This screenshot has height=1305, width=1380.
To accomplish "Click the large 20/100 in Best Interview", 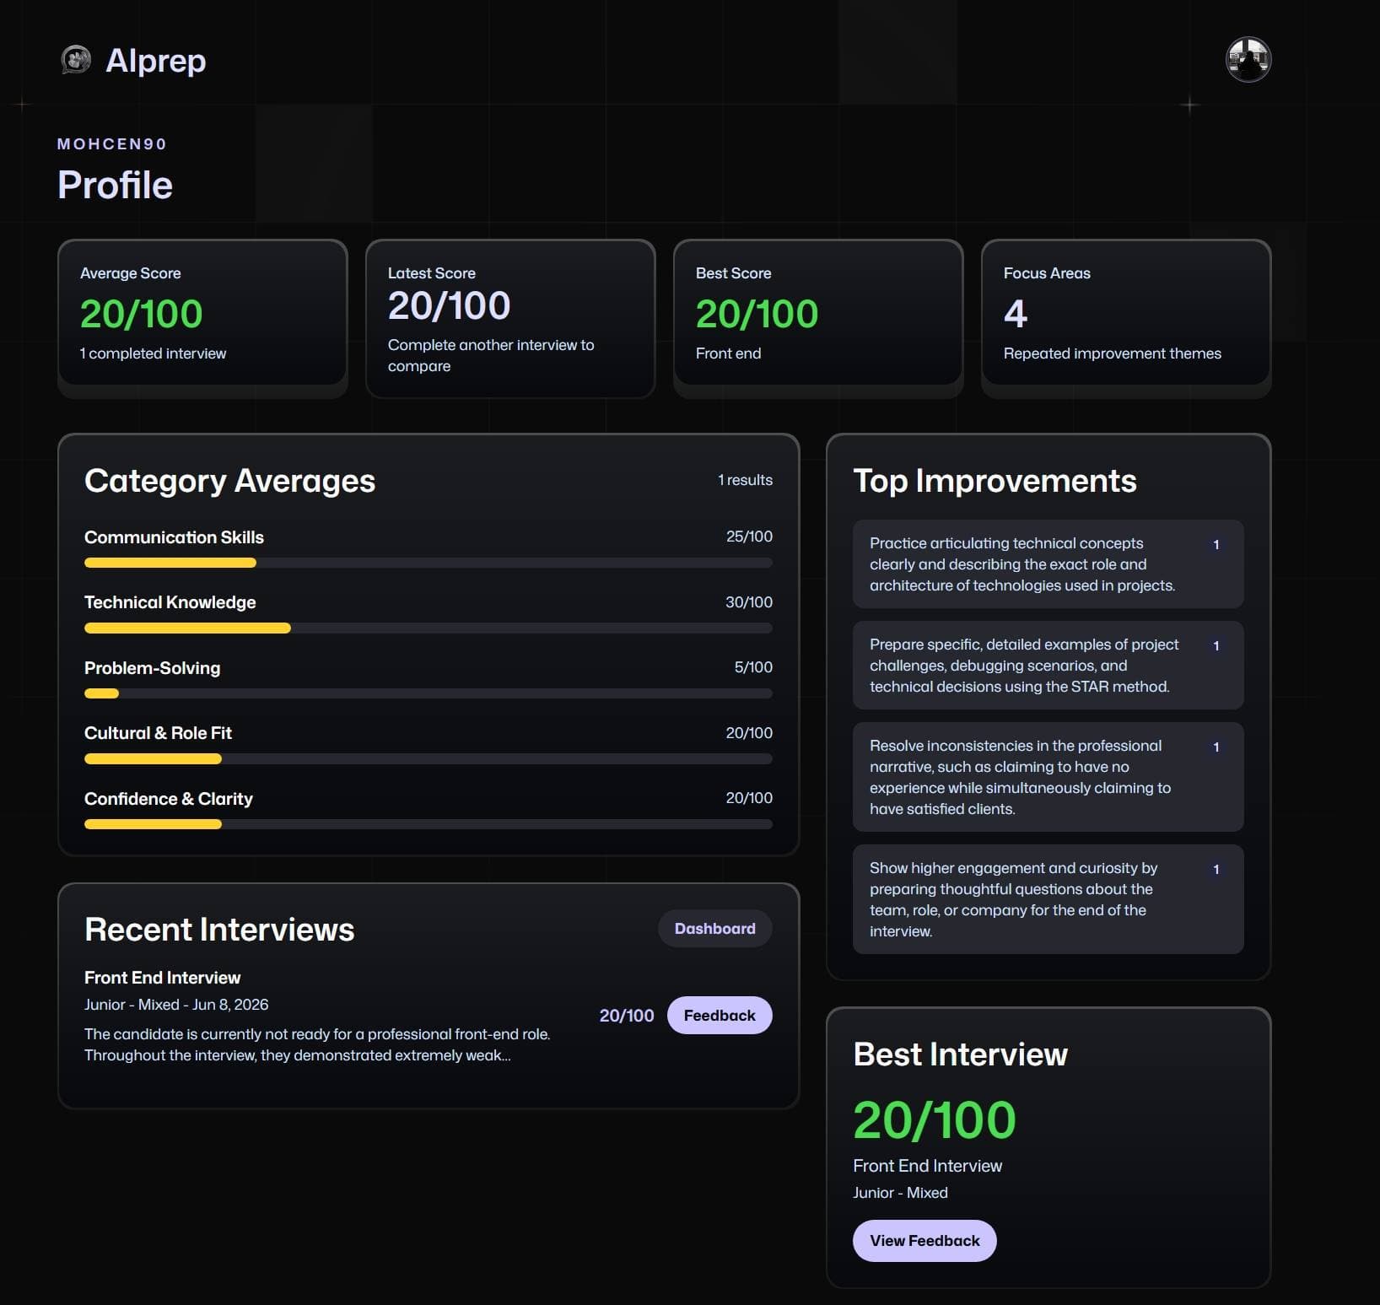I will tap(935, 1119).
